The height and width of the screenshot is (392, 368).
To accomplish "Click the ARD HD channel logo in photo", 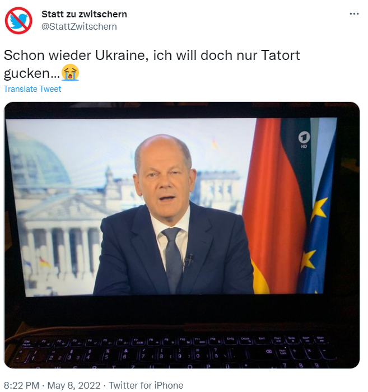I will pyautogui.click(x=304, y=139).
